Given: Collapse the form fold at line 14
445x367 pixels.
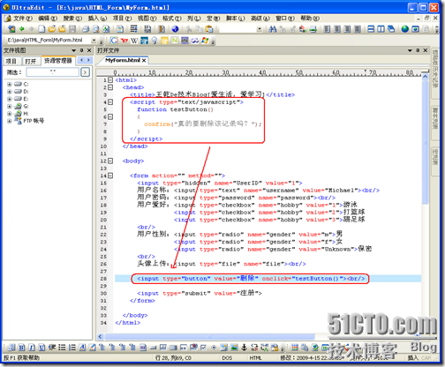Looking at the screenshot, I should [x=110, y=176].
